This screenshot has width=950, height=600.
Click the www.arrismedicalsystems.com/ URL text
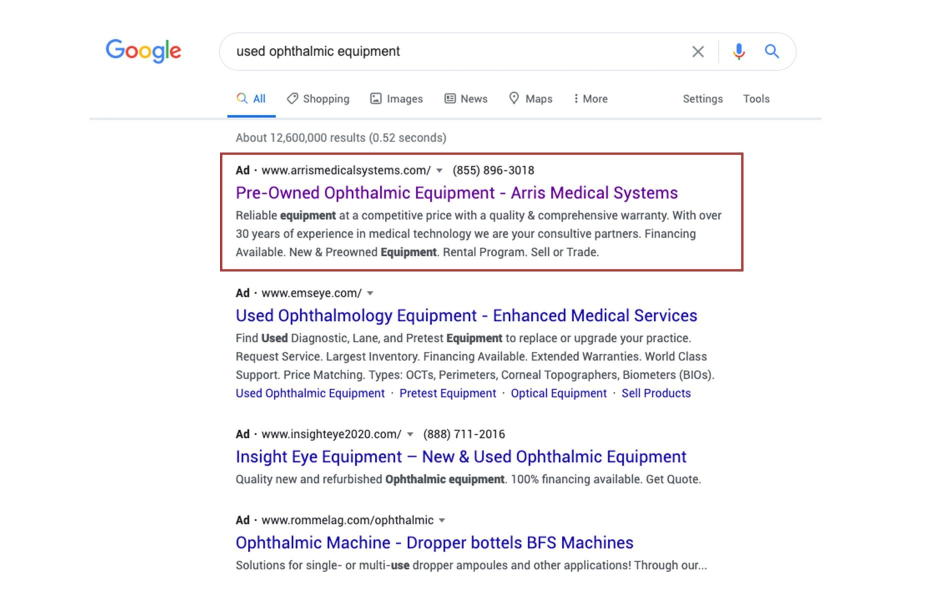pos(346,170)
